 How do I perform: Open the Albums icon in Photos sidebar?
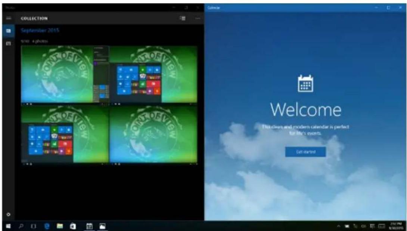point(9,43)
